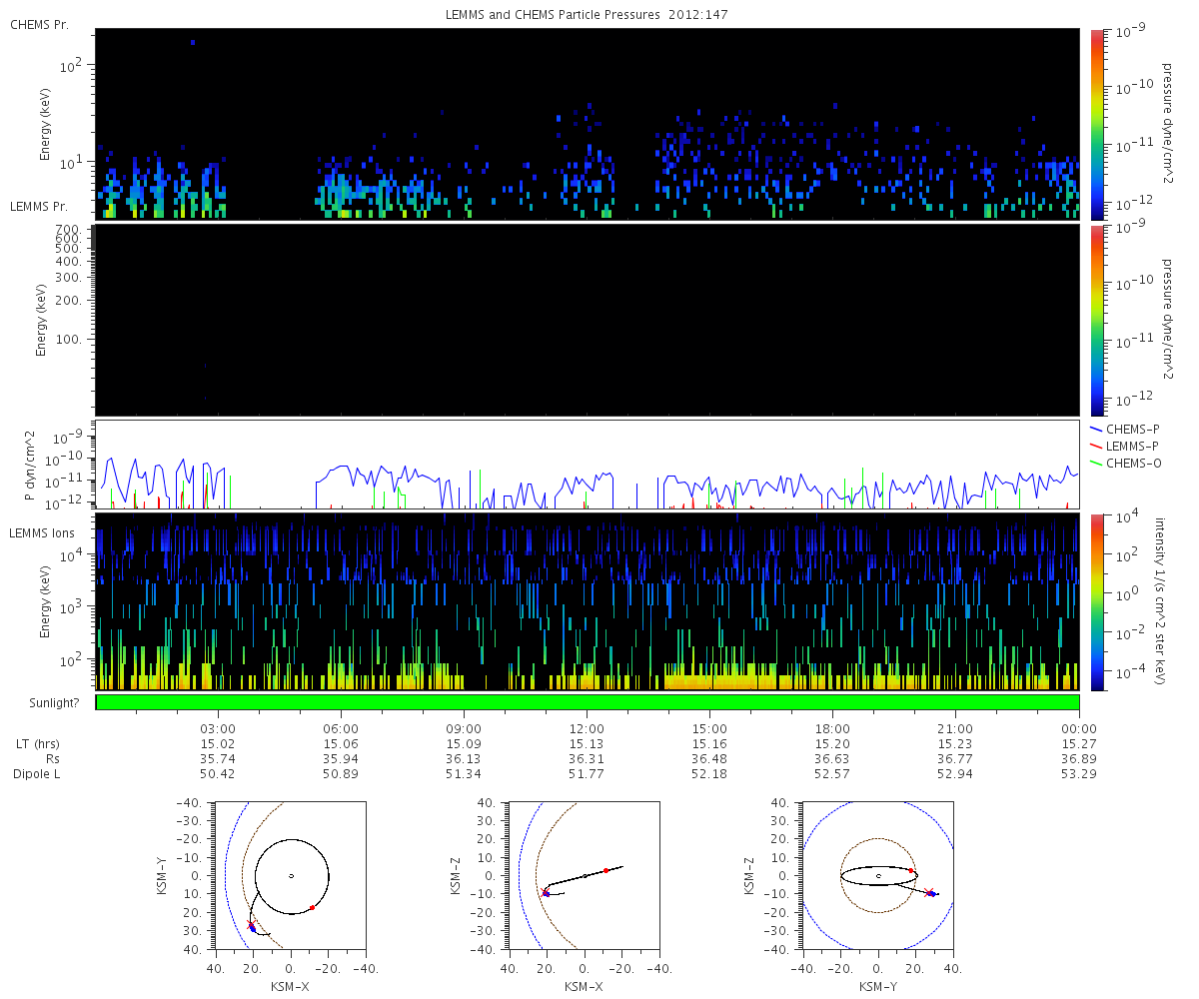1199x999 pixels.
Task: Click the top CHEMS pressure color bar
Action: point(1097,124)
